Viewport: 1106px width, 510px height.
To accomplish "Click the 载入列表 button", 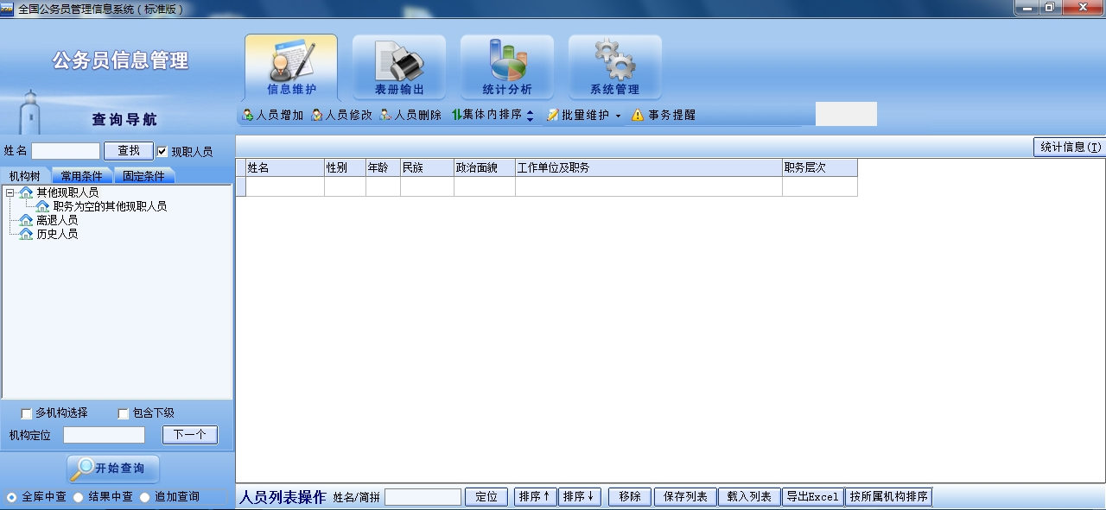I will (x=749, y=497).
